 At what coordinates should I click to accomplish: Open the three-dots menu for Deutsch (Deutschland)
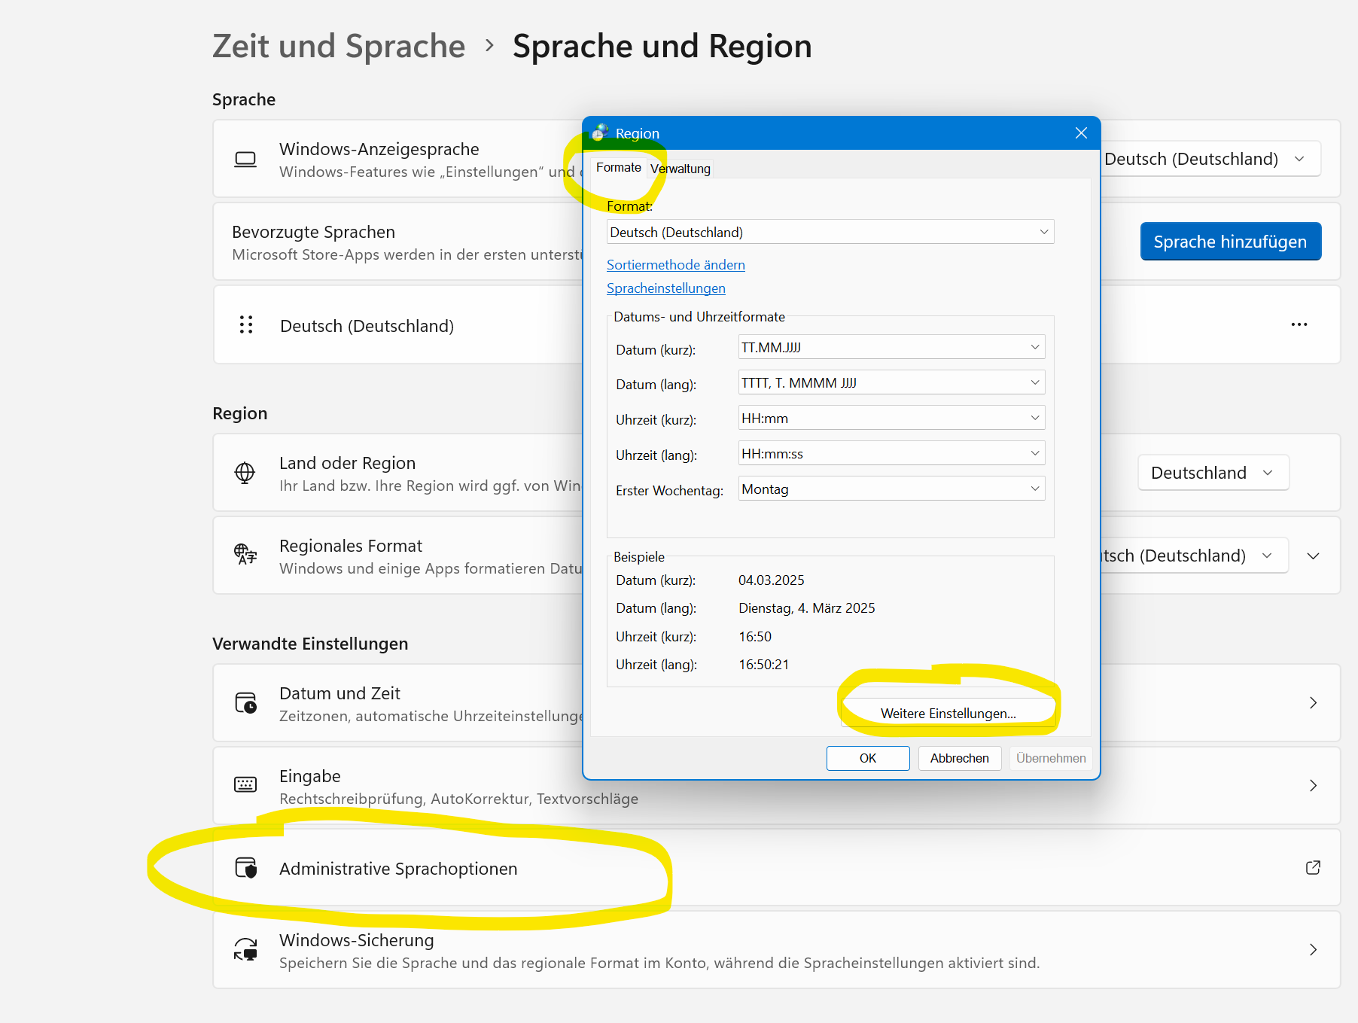point(1299,324)
